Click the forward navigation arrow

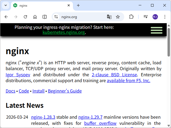16,17
